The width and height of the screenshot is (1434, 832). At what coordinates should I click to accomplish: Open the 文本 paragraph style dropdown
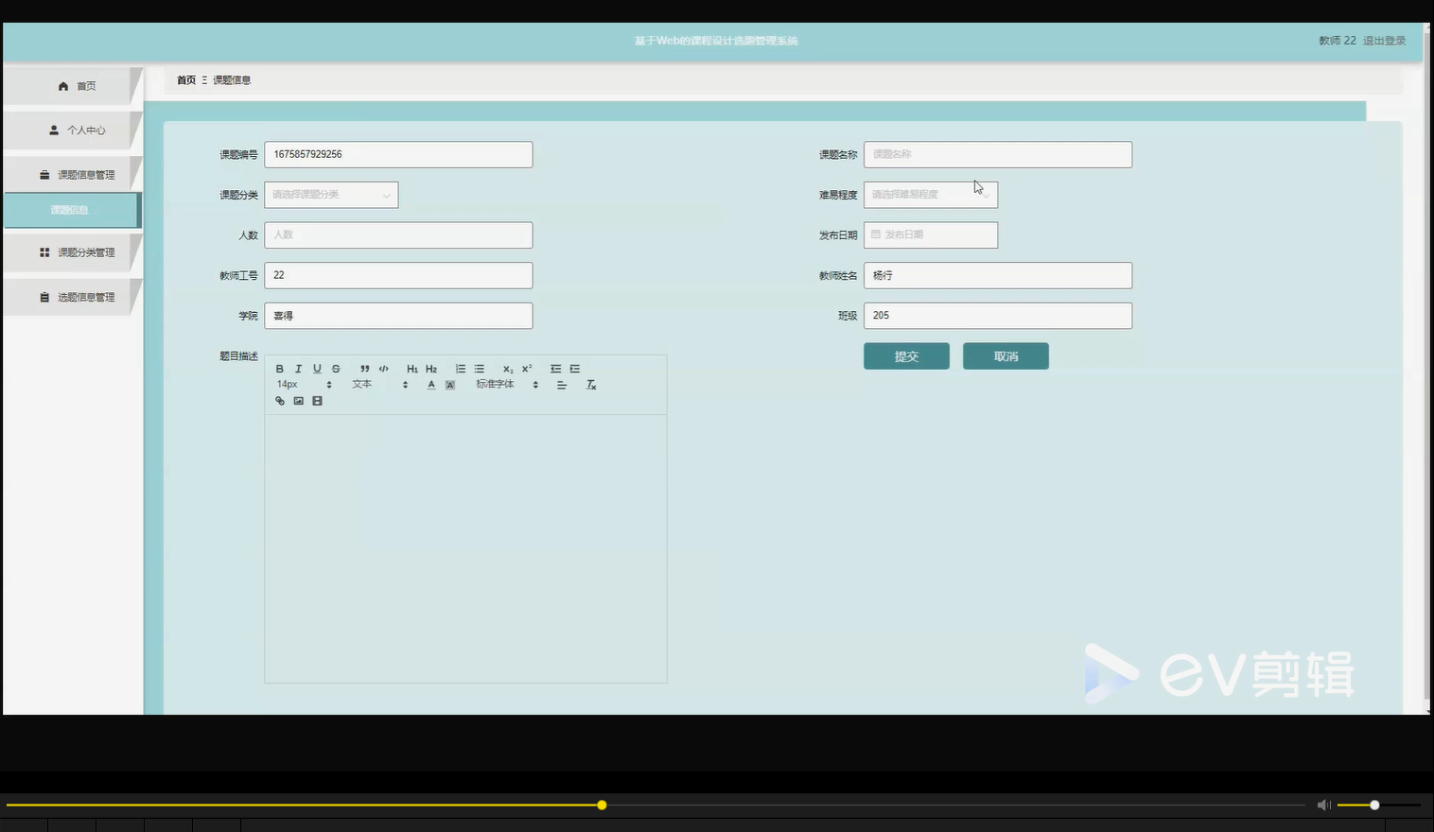point(379,385)
